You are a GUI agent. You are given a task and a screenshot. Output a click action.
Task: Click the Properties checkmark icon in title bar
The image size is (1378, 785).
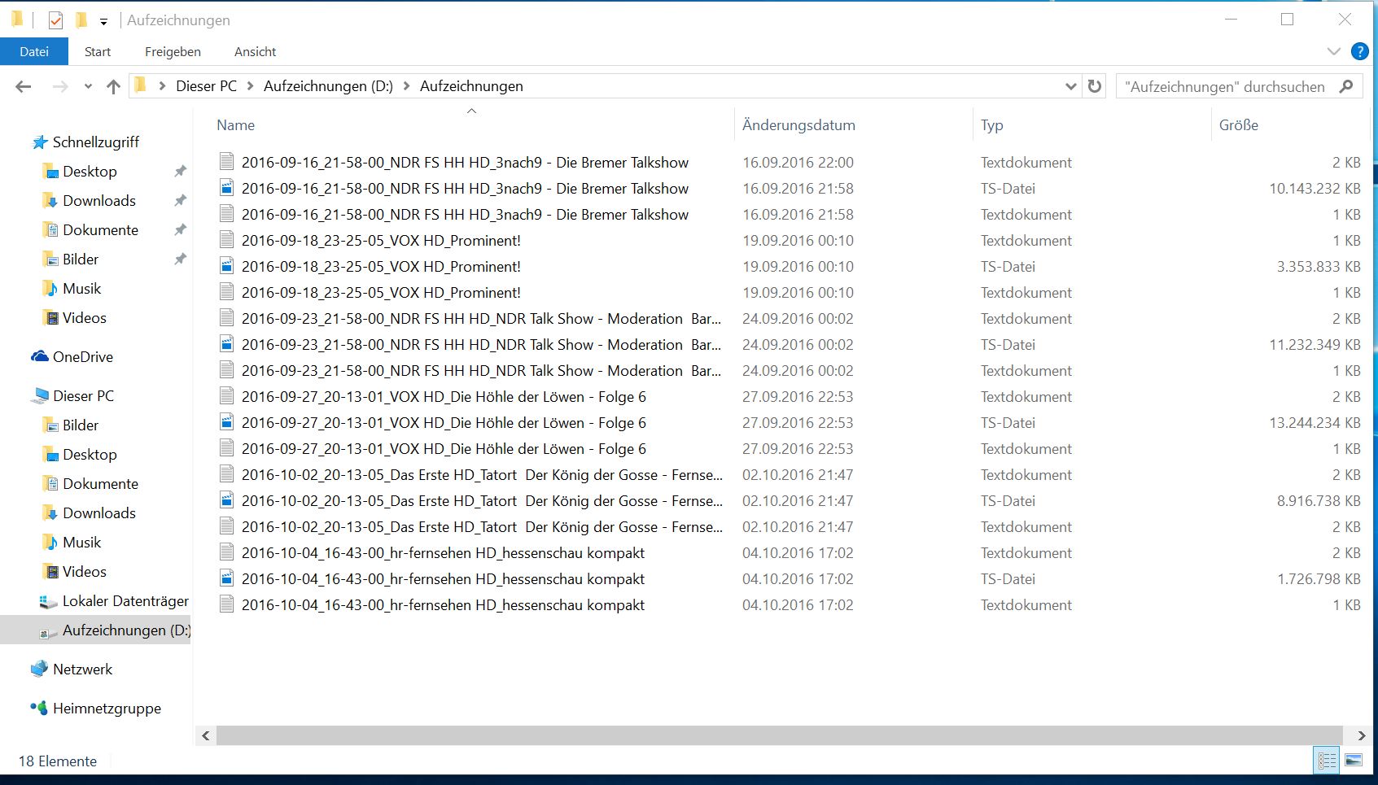[x=55, y=20]
